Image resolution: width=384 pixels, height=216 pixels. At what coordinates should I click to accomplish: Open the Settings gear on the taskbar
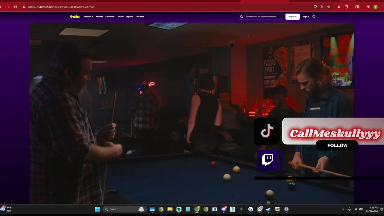(286, 209)
